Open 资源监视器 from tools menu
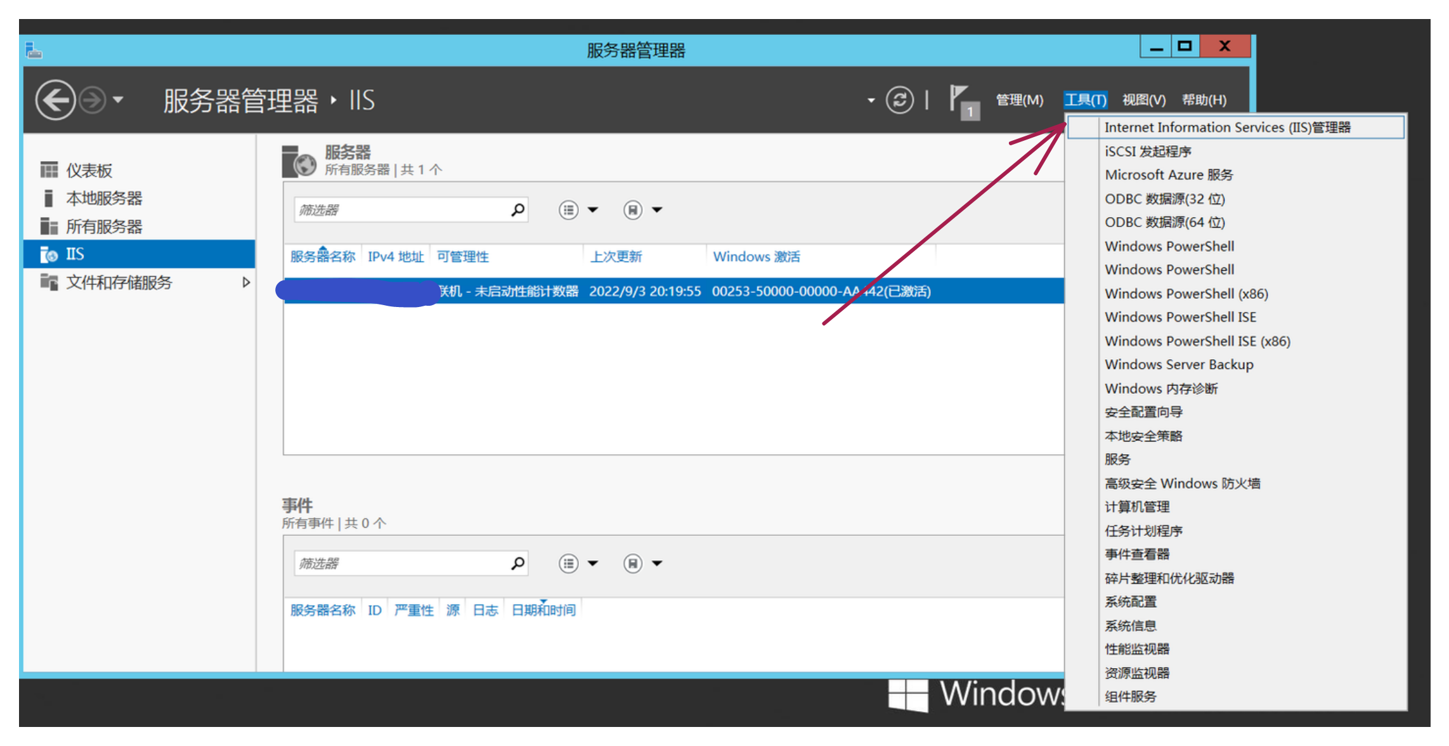Image resolution: width=1449 pixels, height=746 pixels. [x=1137, y=673]
